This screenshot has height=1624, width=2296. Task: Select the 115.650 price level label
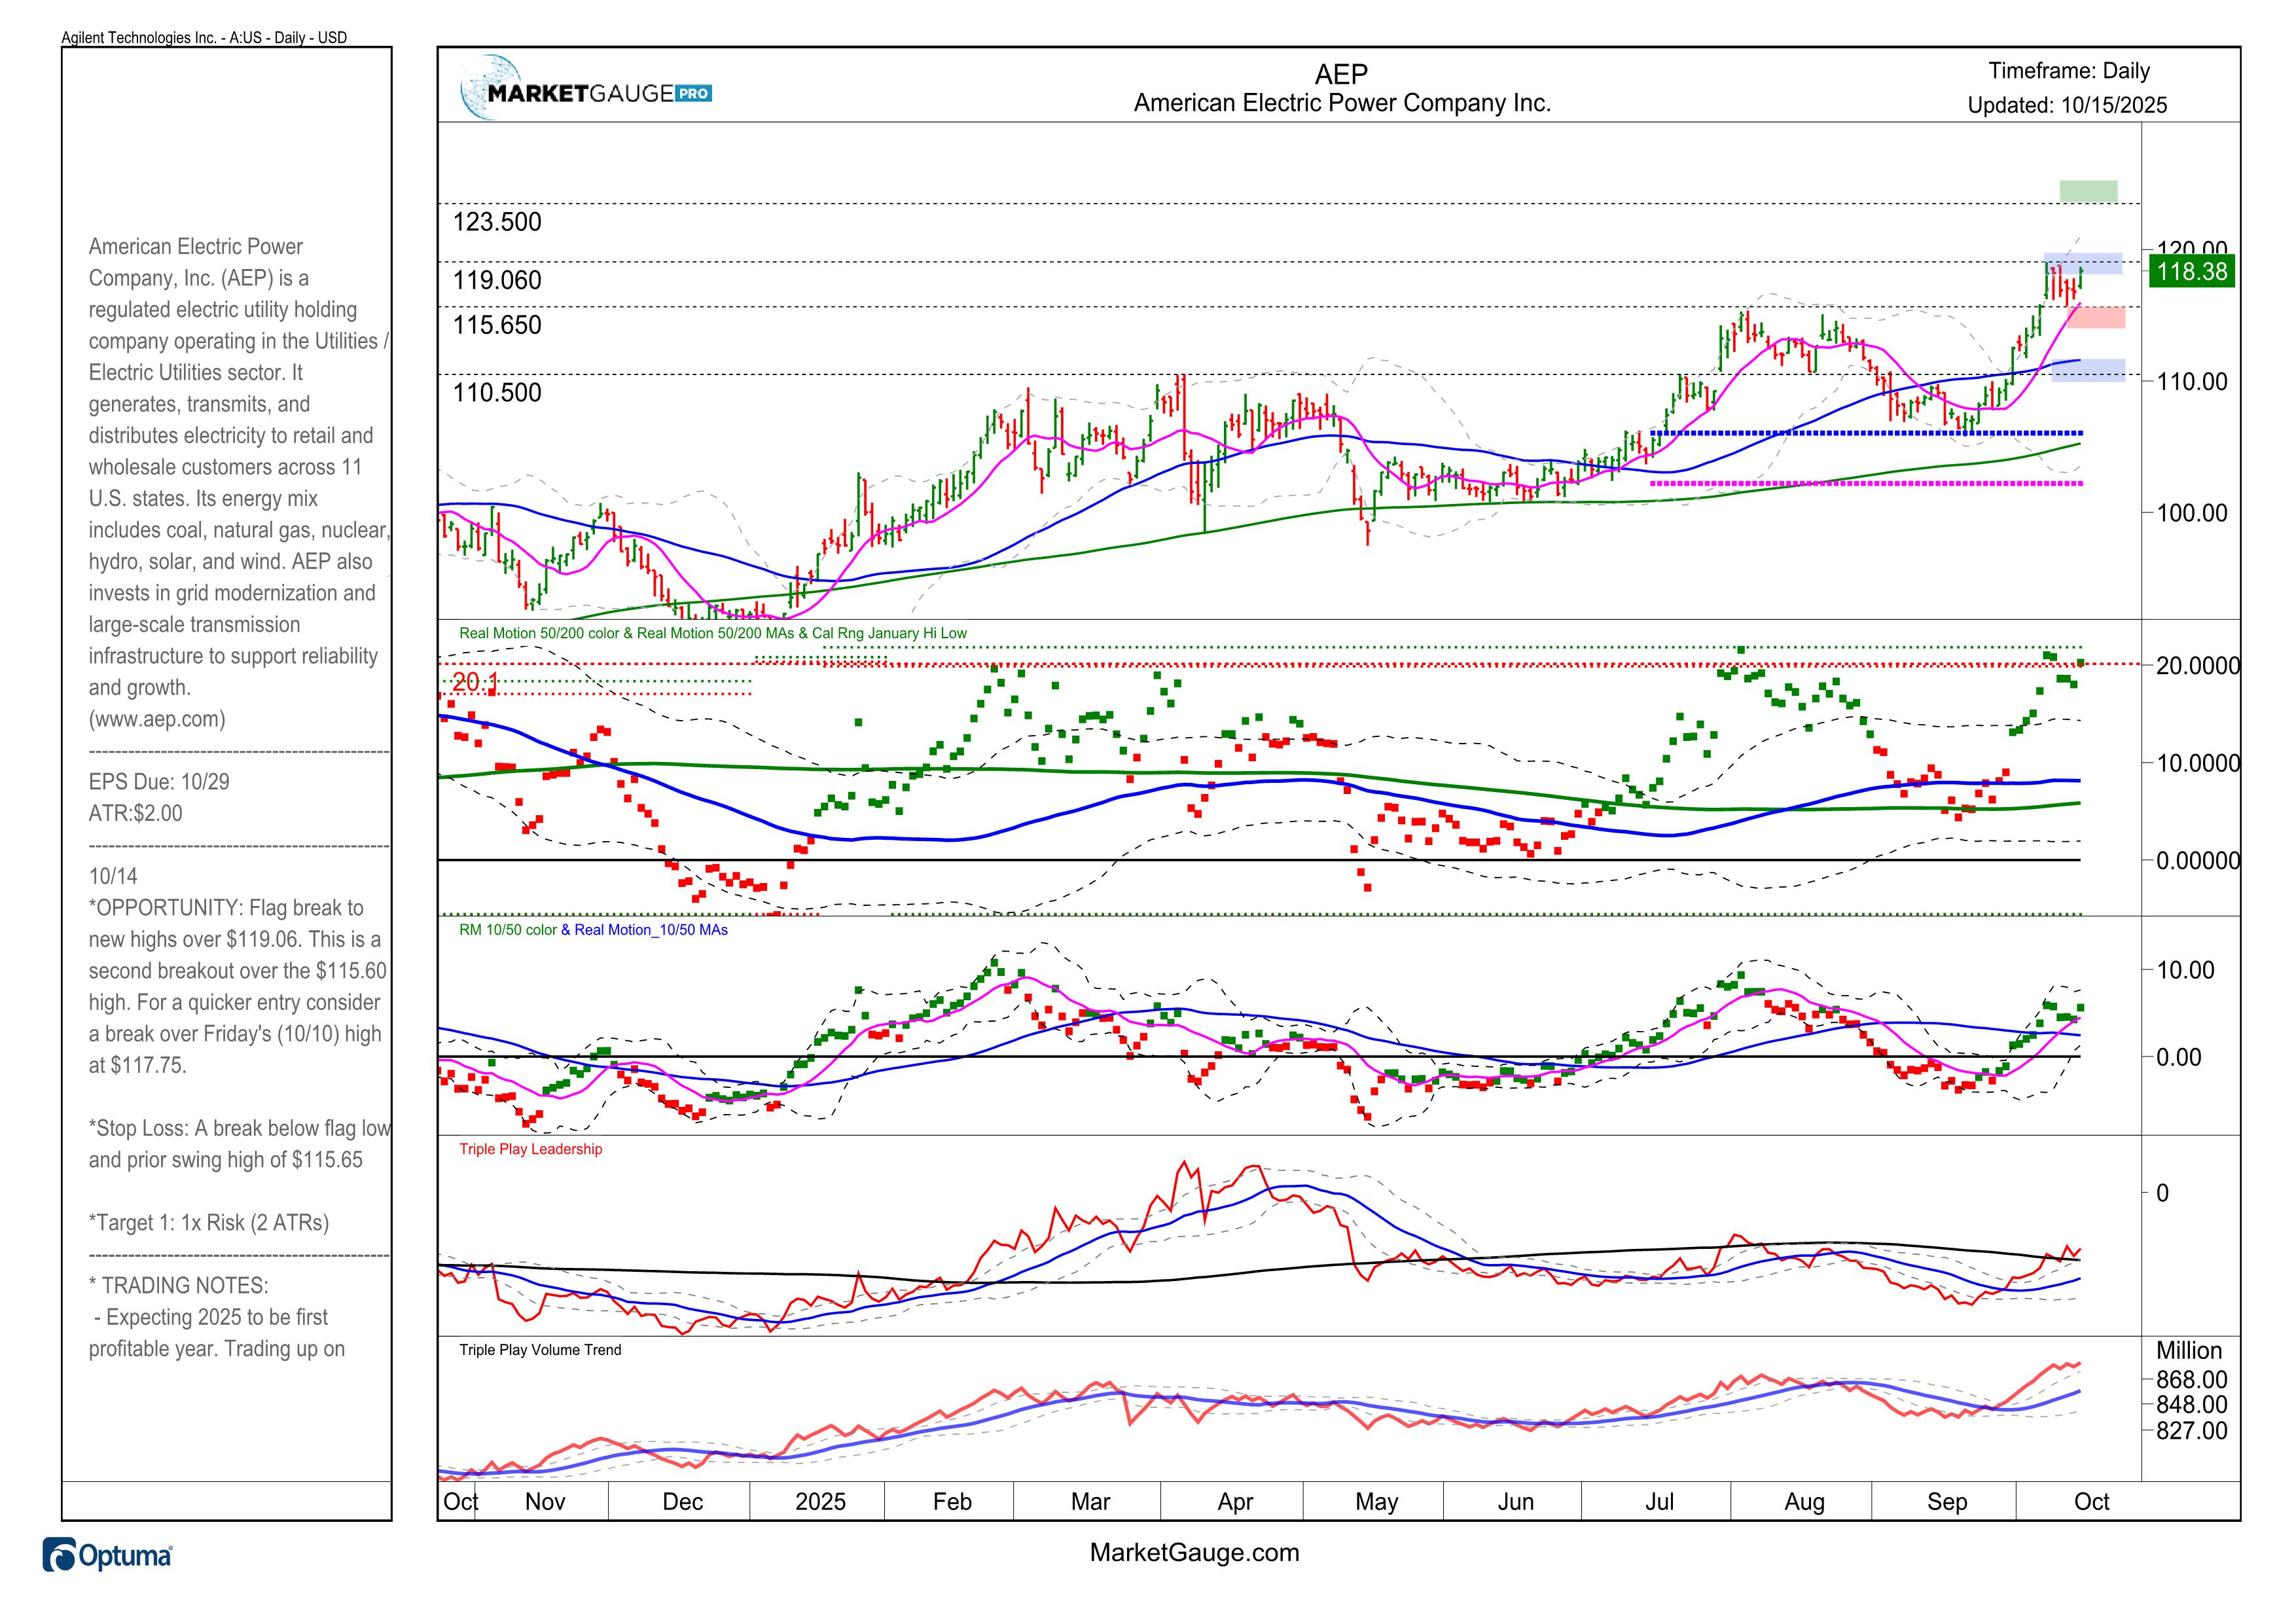click(x=497, y=325)
